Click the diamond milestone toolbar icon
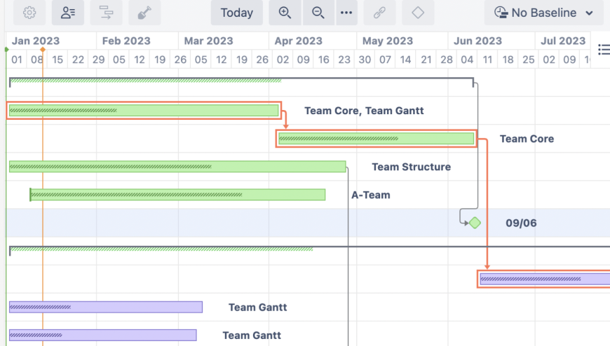 click(418, 13)
